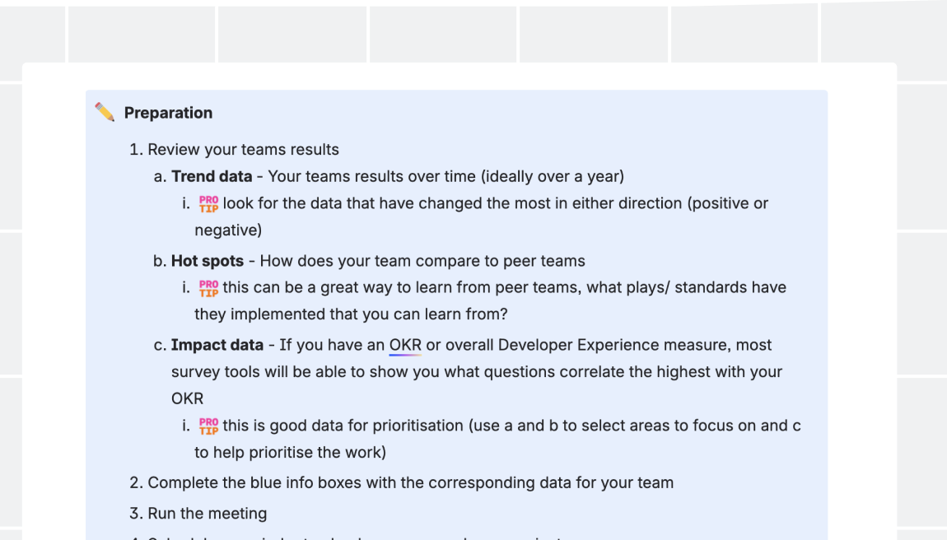Click the word negative in parentheses

pos(227,230)
